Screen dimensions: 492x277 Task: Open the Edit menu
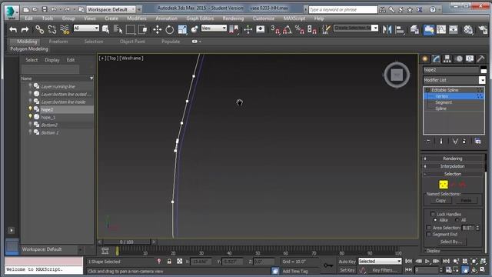tap(29, 18)
